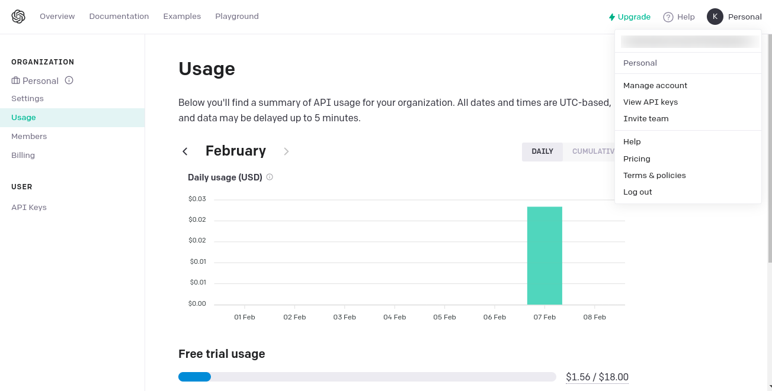Choose View API keys in dropdown menu
Screen dimensions: 772x391
pos(650,102)
